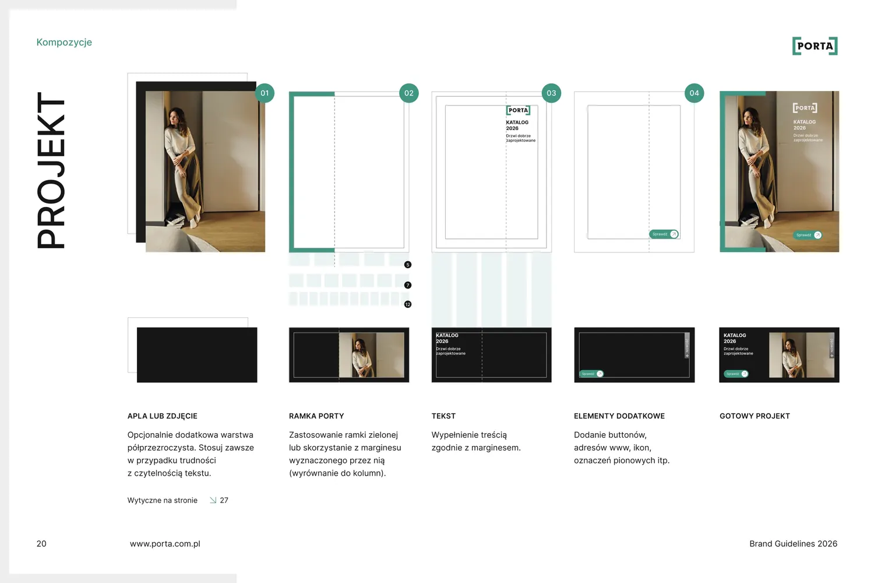
Task: Click the Sprawdź button on the finished portrait cover
Action: pos(808,235)
